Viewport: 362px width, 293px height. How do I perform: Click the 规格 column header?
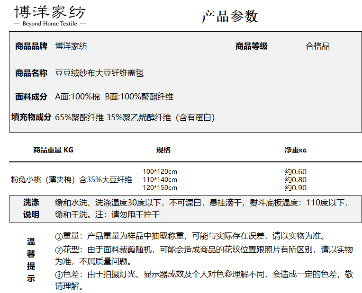click(163, 150)
